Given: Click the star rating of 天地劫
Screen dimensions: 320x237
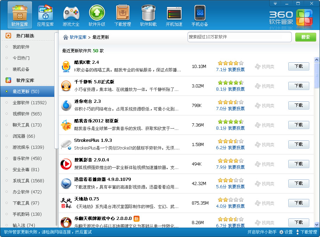Looking at the screenshot, I should [231, 200].
